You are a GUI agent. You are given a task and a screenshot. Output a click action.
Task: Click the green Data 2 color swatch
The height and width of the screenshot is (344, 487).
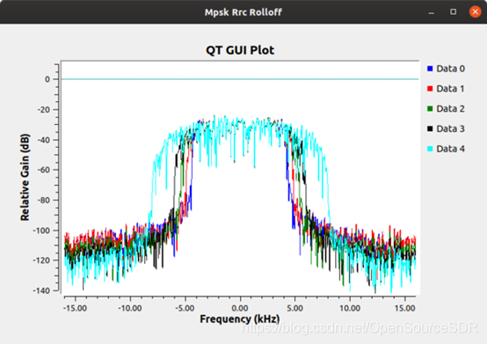(x=430, y=109)
